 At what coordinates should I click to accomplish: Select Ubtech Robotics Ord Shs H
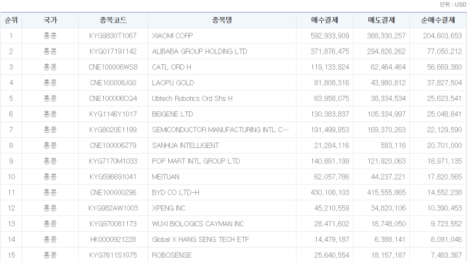pos(192,98)
